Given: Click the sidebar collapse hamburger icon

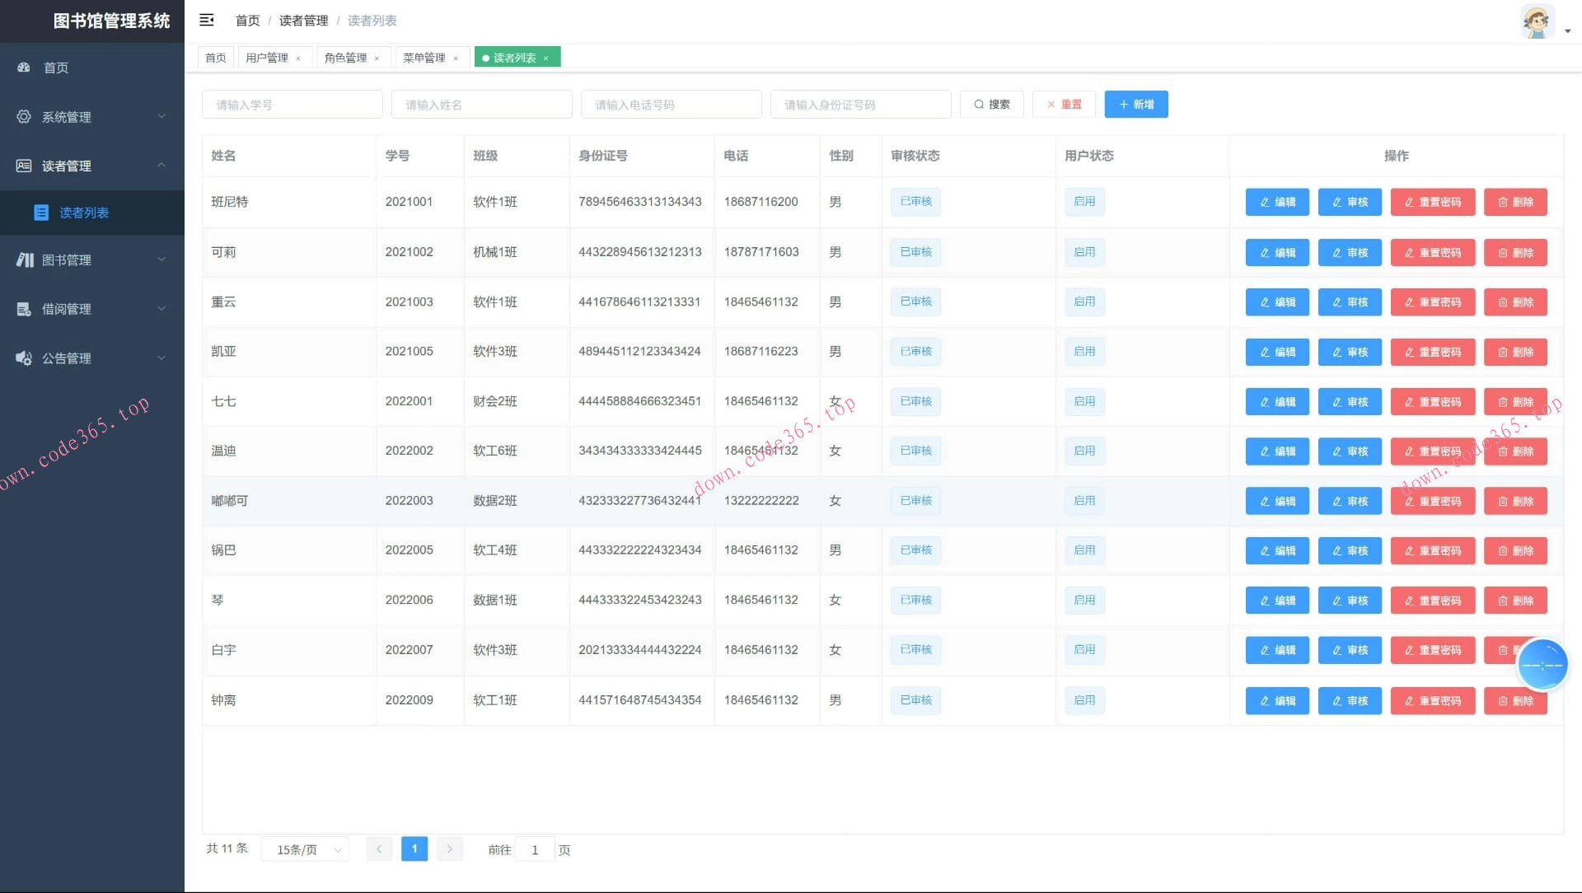Looking at the screenshot, I should tap(207, 20).
